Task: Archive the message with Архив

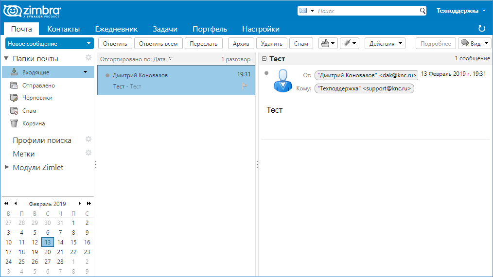Action: click(x=241, y=43)
